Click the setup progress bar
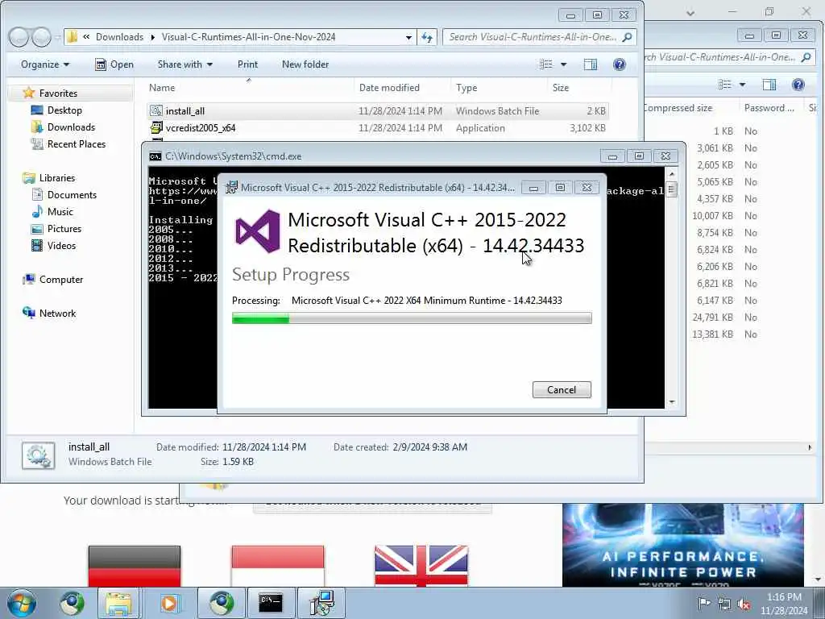The image size is (825, 619). pyautogui.click(x=412, y=318)
